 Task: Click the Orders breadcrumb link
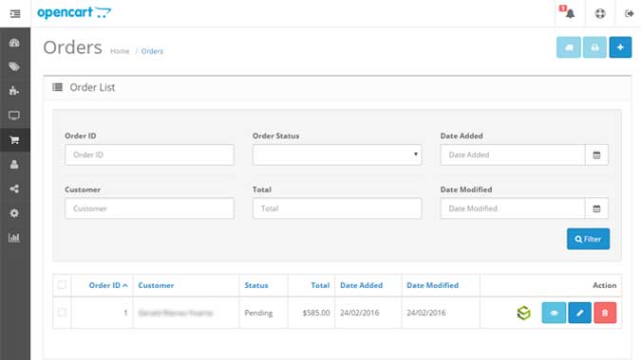coord(152,51)
